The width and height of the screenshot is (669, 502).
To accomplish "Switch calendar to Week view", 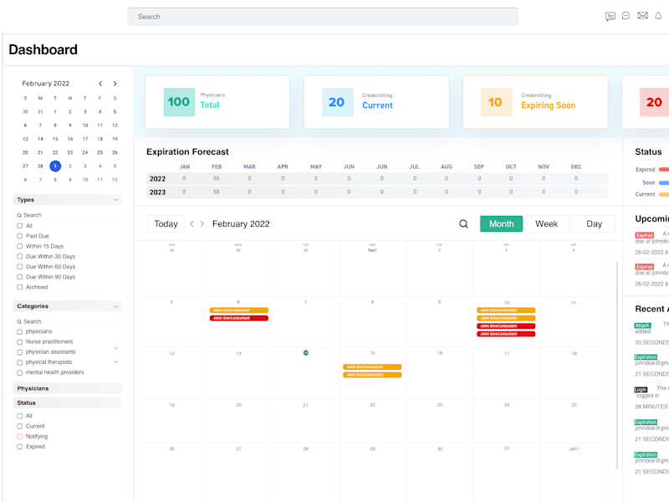I will 547,223.
